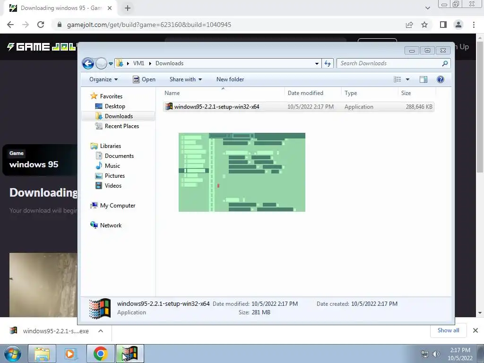Open recent locations dropdown beside navigation arrows
The image size is (484, 363).
coord(111,64)
